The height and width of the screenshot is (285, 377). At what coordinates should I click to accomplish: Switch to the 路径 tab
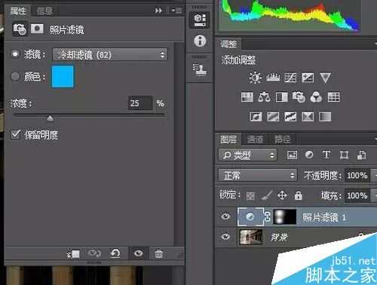[x=282, y=139]
